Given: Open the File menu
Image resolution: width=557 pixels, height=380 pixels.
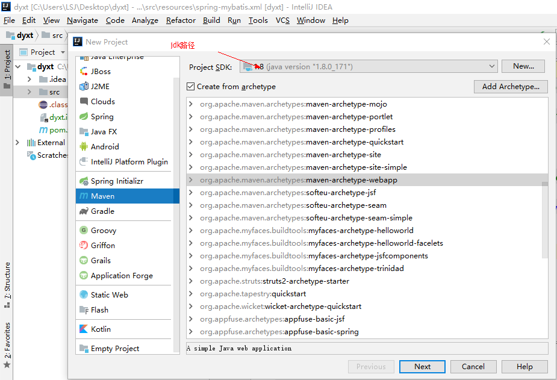Looking at the screenshot, I should 9,20.
